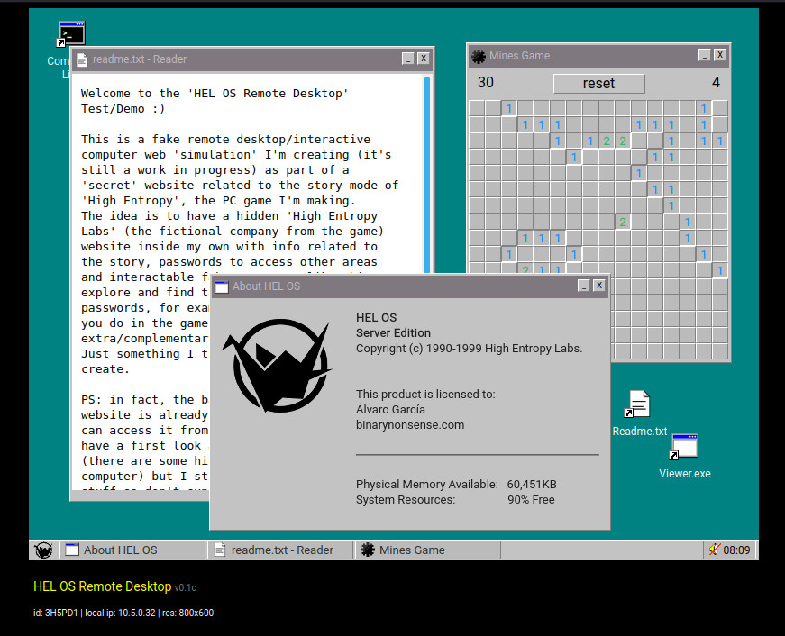Click the taskbar clock showing 08:09
This screenshot has height=636, width=785.
pos(736,550)
